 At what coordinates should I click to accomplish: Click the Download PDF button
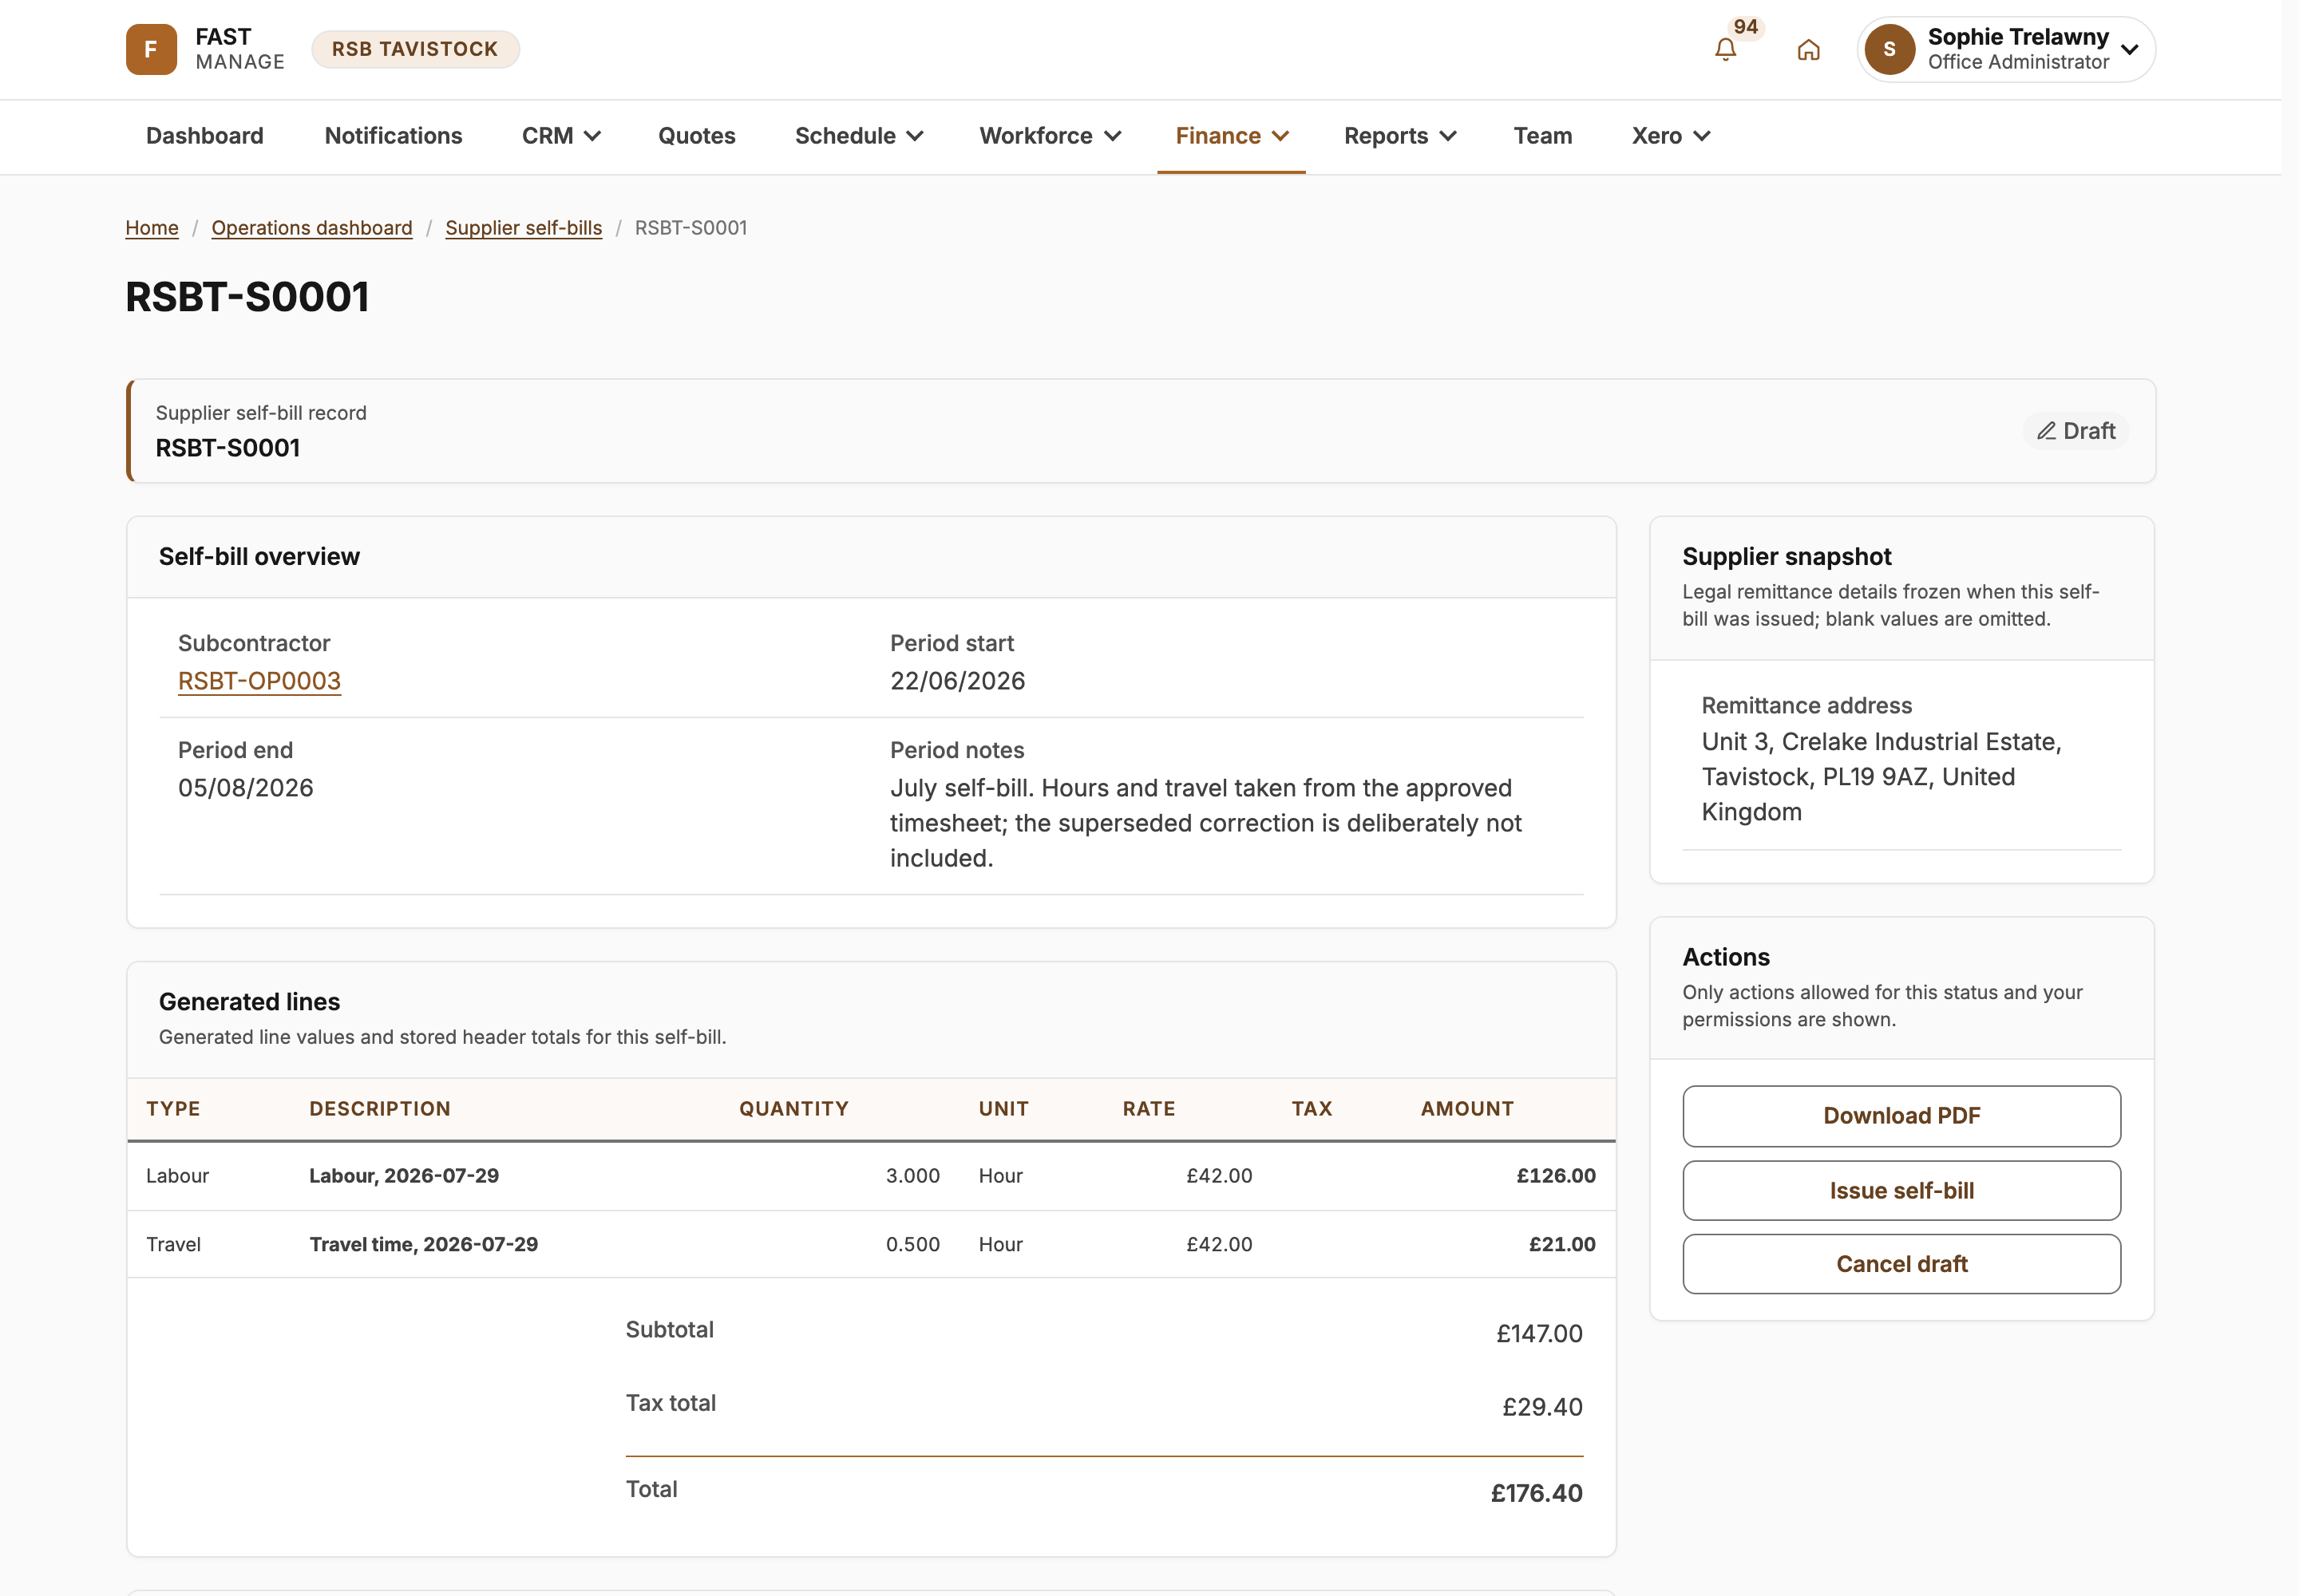pyautogui.click(x=1901, y=1116)
